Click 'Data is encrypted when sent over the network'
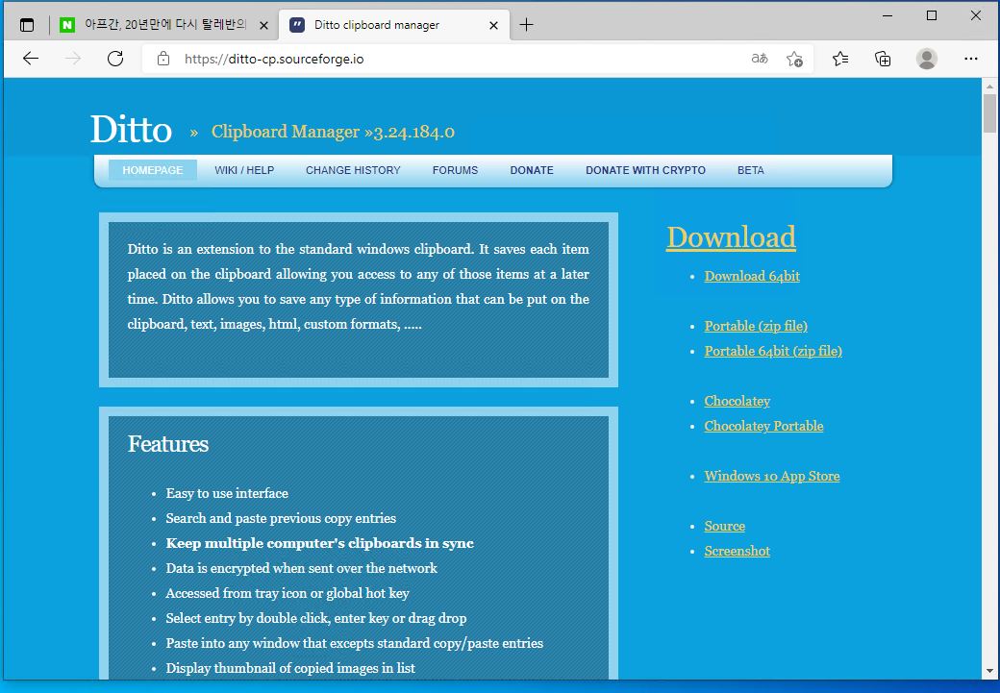Viewport: 1000px width, 693px height. [301, 568]
